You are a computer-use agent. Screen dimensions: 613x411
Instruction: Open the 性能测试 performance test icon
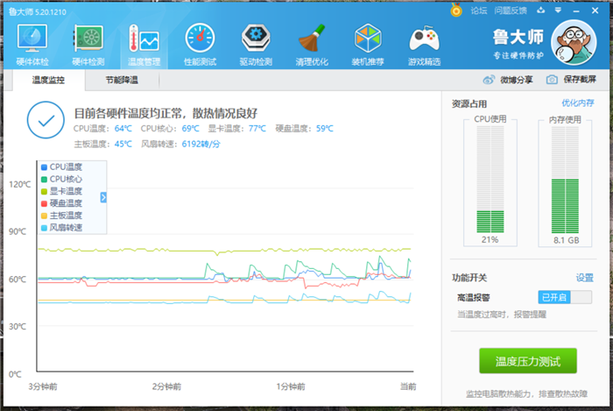point(200,38)
